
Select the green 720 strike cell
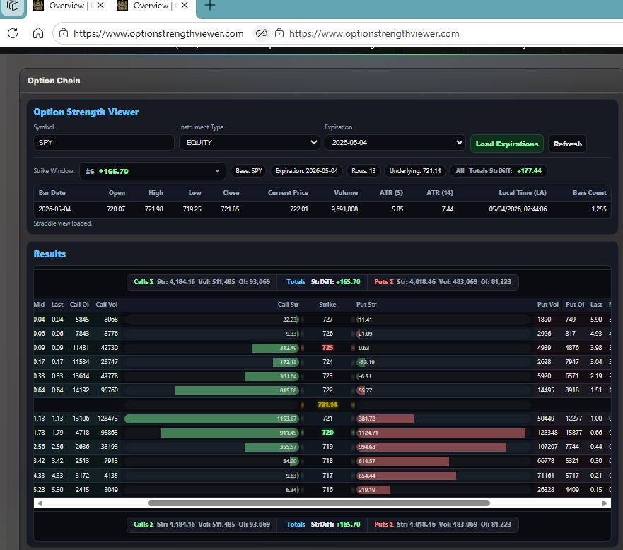[328, 433]
